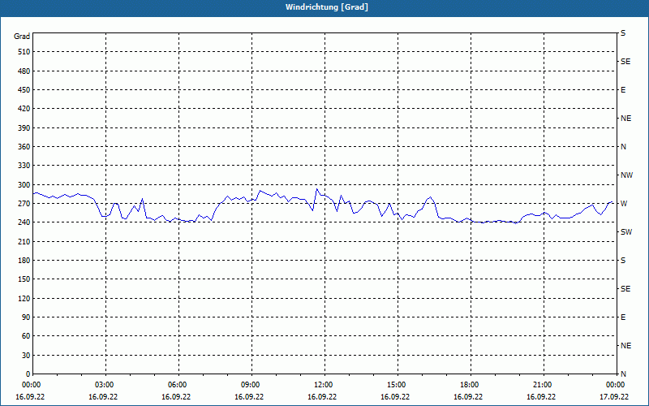Click the 16.09.22 date under 06:00
Screen dimensions: 649x406
coord(176,397)
